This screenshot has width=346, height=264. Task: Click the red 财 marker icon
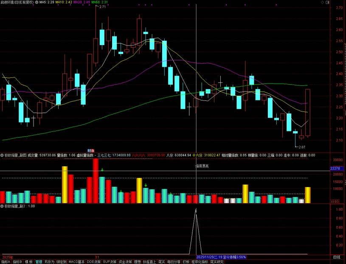coord(90,150)
